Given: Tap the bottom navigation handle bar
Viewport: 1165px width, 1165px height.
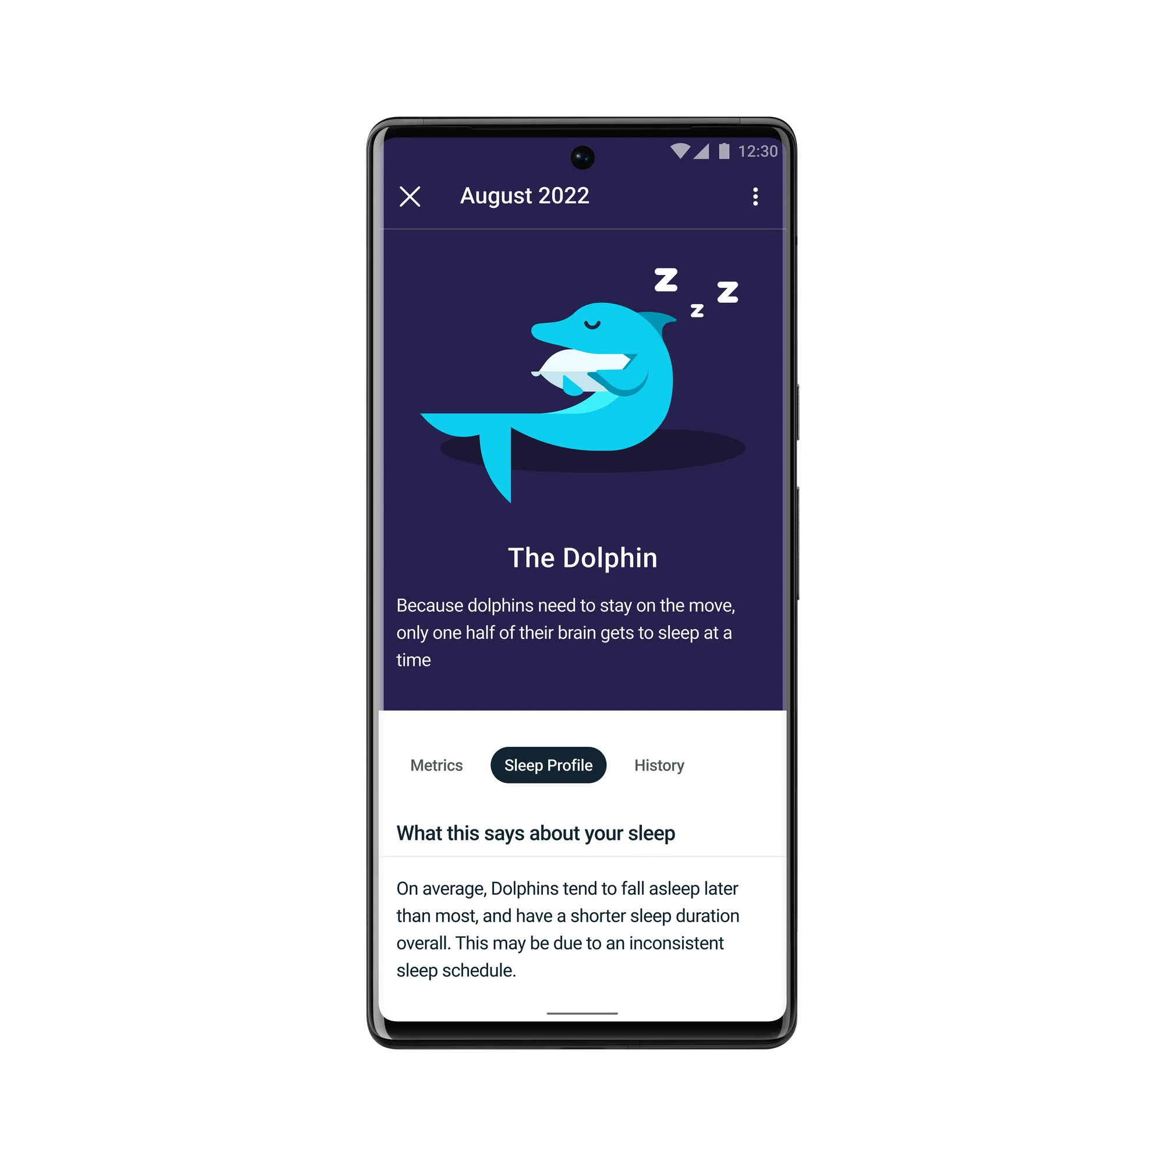Looking at the screenshot, I should (x=582, y=1015).
